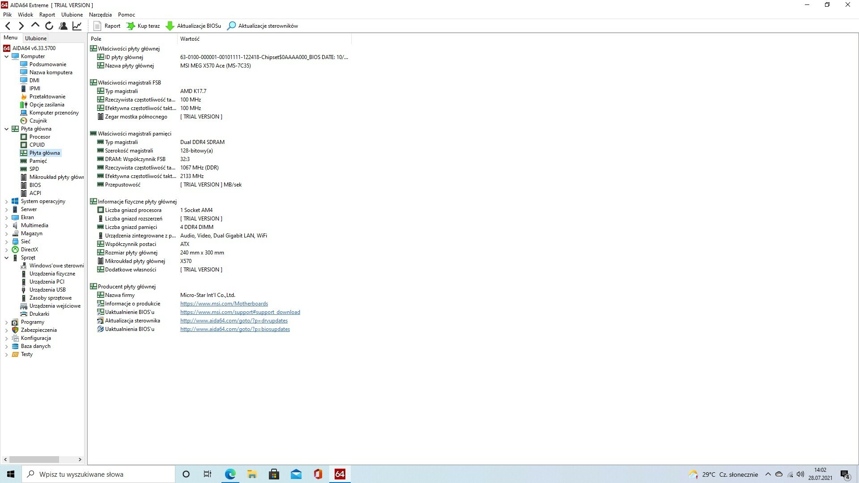
Task: Open Office app from taskbar
Action: 318,474
